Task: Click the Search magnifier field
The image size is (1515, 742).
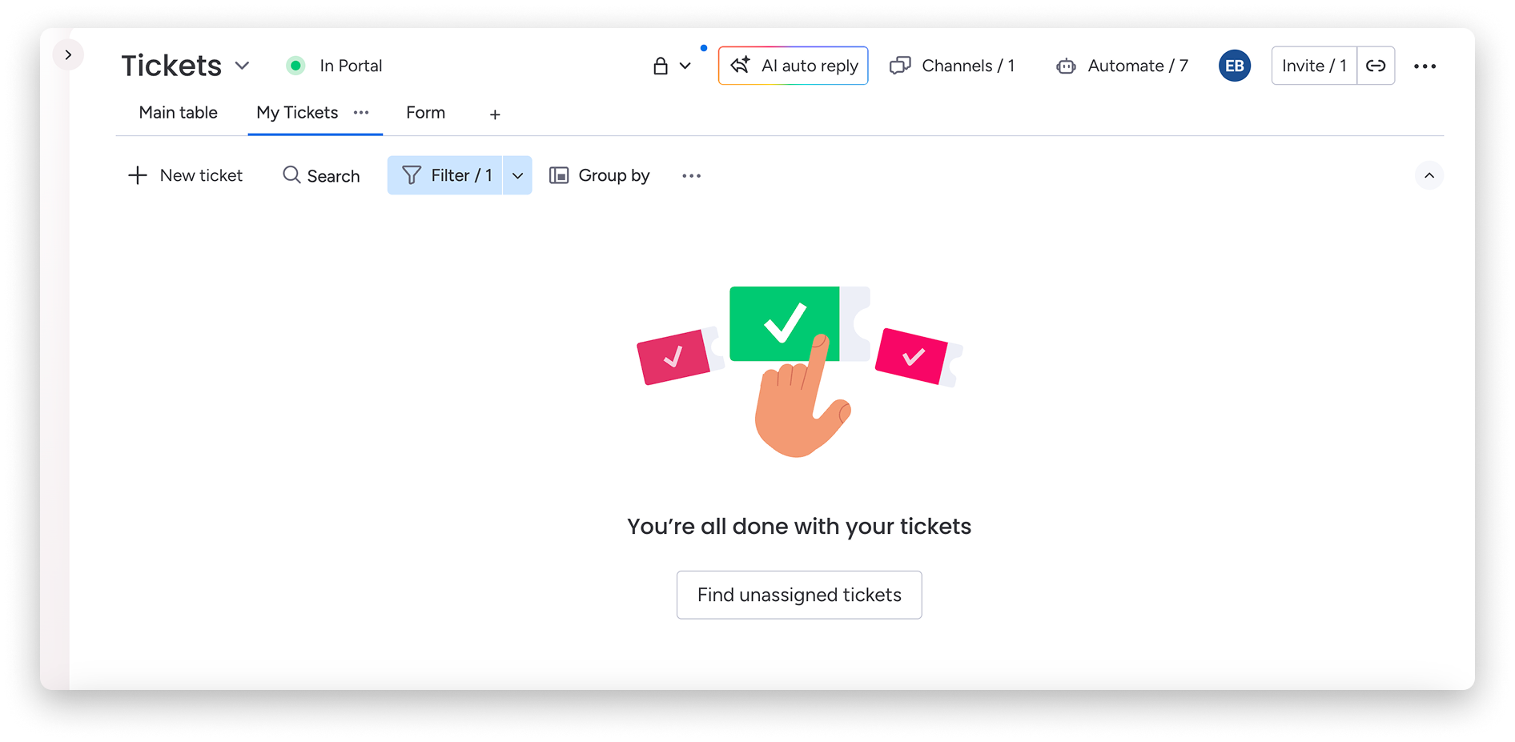Action: 321,175
